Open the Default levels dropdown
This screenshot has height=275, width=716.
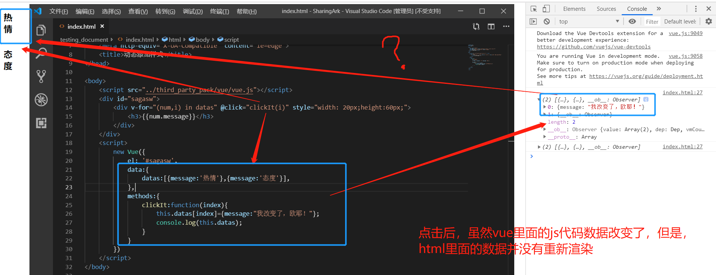(x=680, y=22)
